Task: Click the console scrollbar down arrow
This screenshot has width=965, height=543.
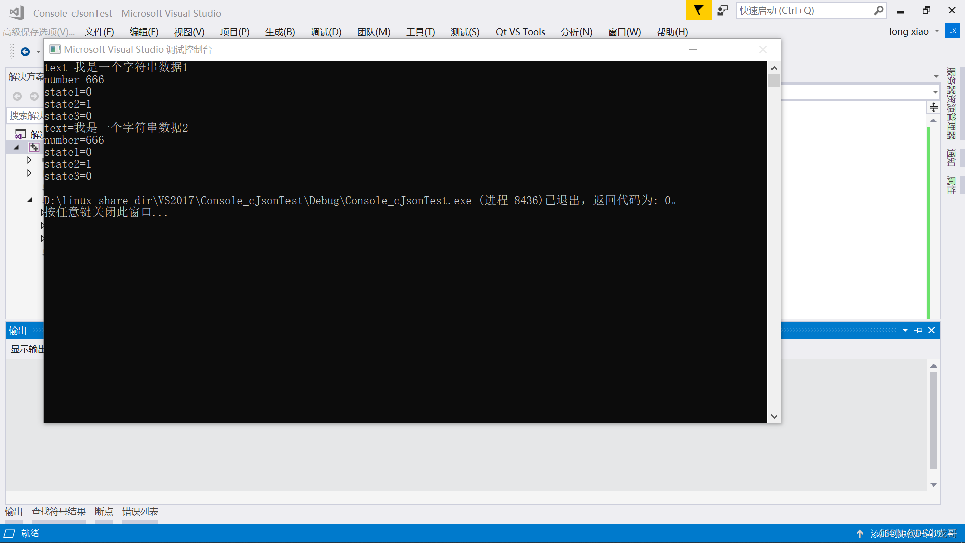Action: pos(774,416)
